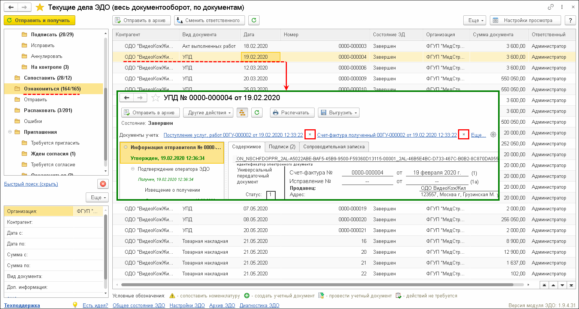Viewport: 579px width, 309px height.
Task: Select Товарная накладная row number 16
Action: (x=344, y=241)
